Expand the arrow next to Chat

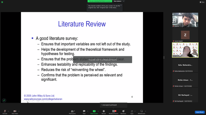point(88,111)
